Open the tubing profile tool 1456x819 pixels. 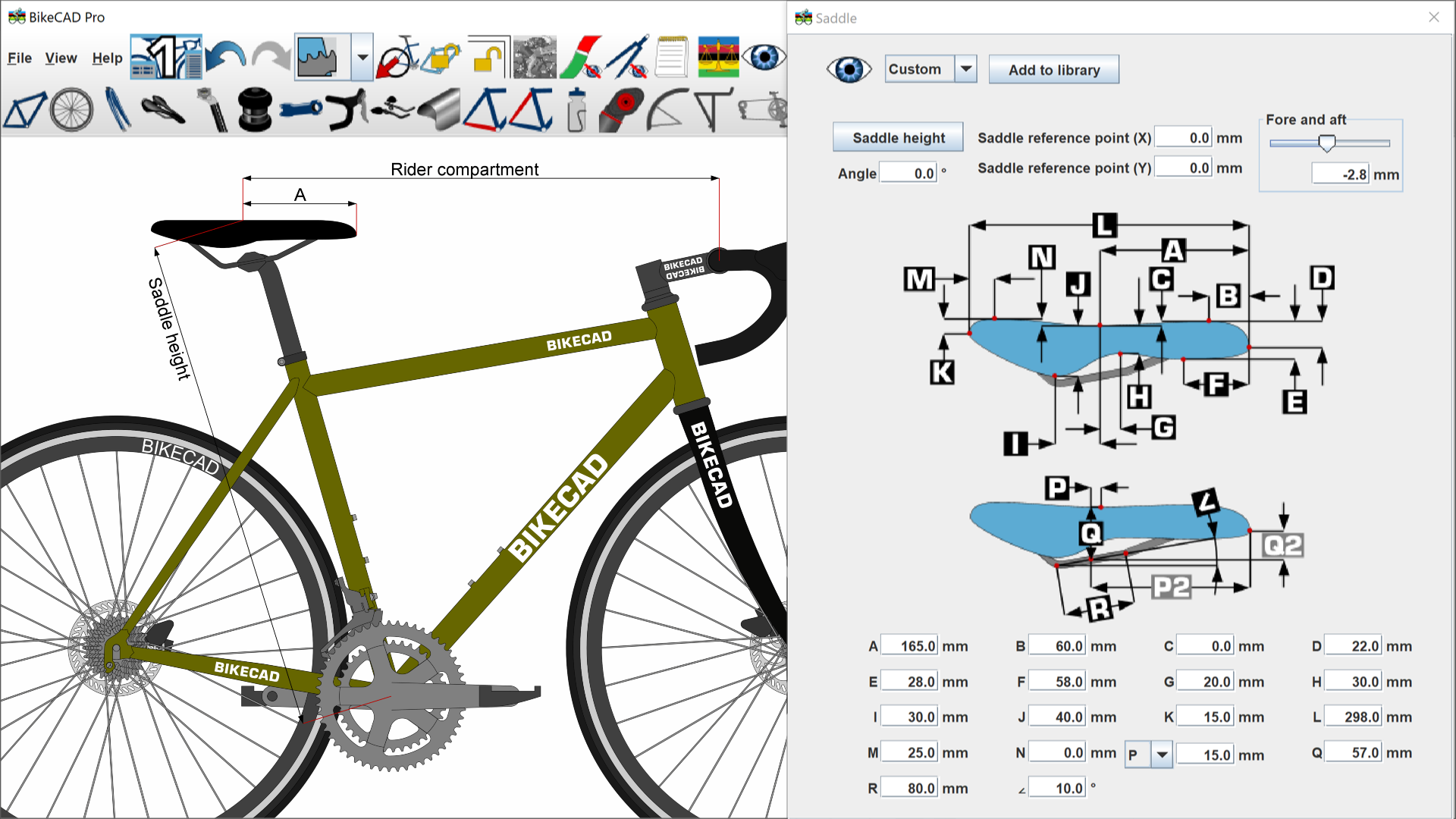439,110
